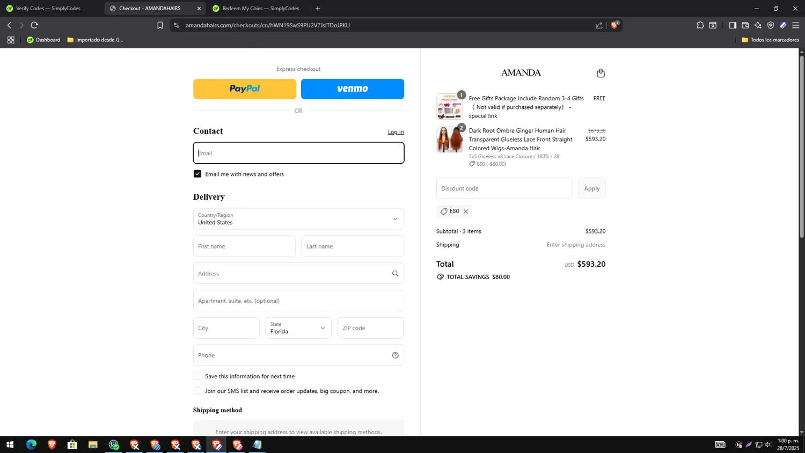The image size is (805, 453).
Task: Enable Join our SMS list checkbox
Action: coord(197,391)
